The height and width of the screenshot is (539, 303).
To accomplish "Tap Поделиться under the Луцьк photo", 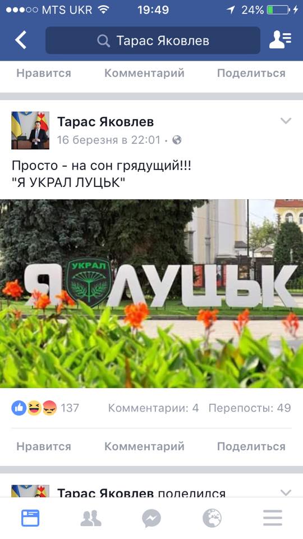I will click(251, 446).
